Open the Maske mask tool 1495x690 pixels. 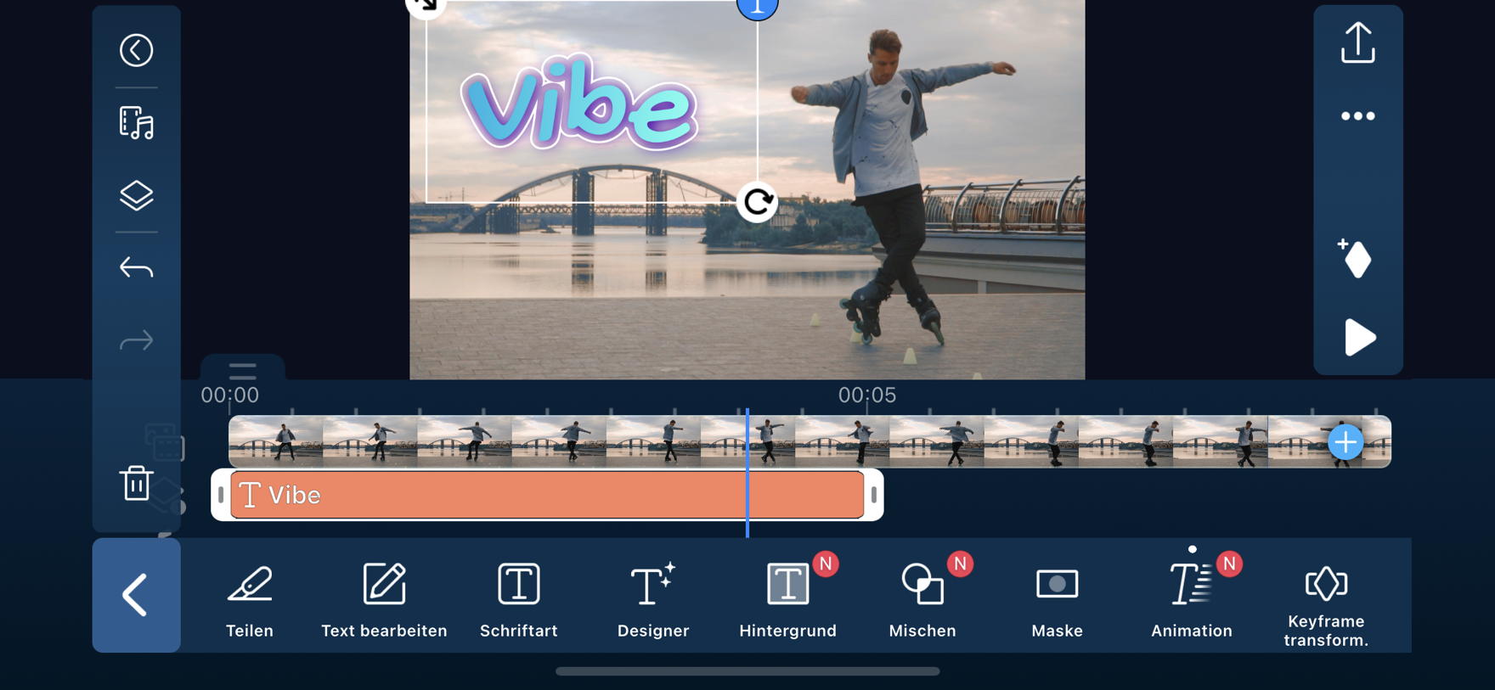click(1057, 600)
